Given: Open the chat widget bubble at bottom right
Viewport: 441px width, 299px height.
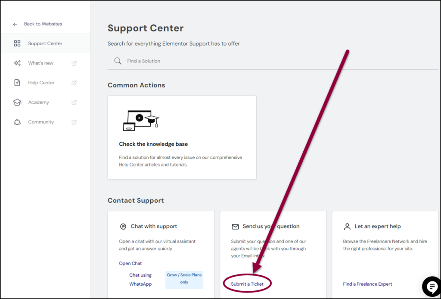Looking at the screenshot, I should click(x=432, y=287).
